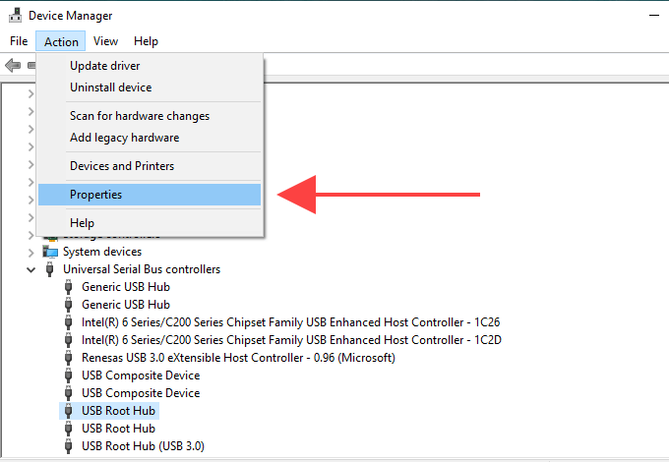The width and height of the screenshot is (669, 462).
Task: Open the File menu
Action: [x=19, y=41]
